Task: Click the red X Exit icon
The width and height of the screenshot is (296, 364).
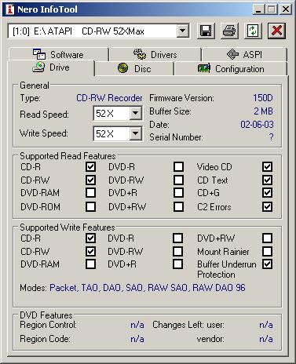Action: 276,31
